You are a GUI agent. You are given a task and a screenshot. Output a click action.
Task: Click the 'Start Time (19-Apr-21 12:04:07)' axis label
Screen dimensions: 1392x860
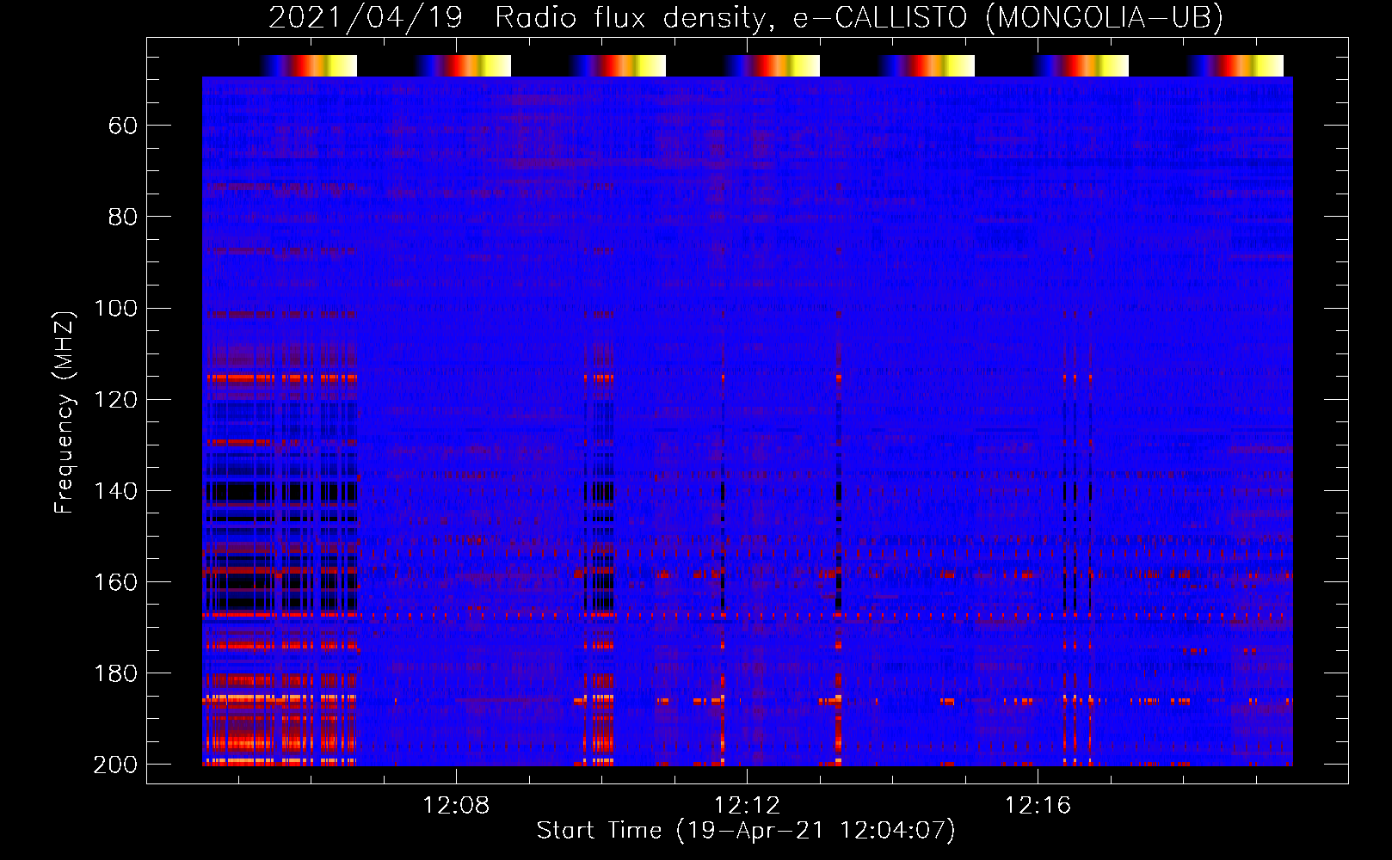pos(746,831)
